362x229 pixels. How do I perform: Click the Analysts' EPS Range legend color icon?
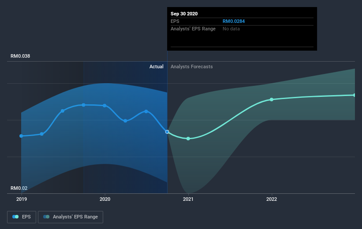[46, 217]
